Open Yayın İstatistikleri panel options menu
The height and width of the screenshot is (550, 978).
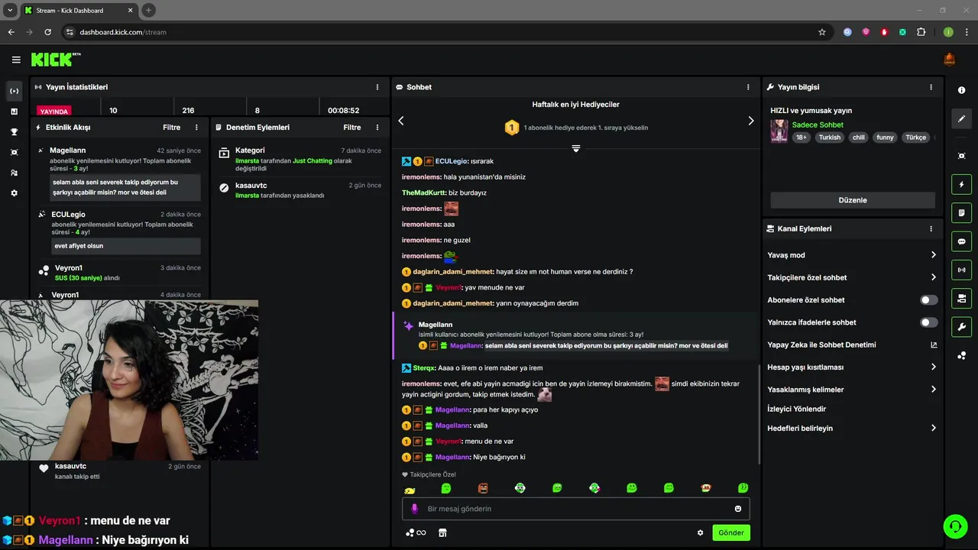coord(377,87)
